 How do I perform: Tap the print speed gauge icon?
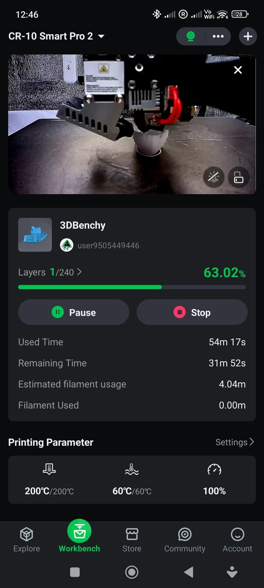(x=214, y=470)
